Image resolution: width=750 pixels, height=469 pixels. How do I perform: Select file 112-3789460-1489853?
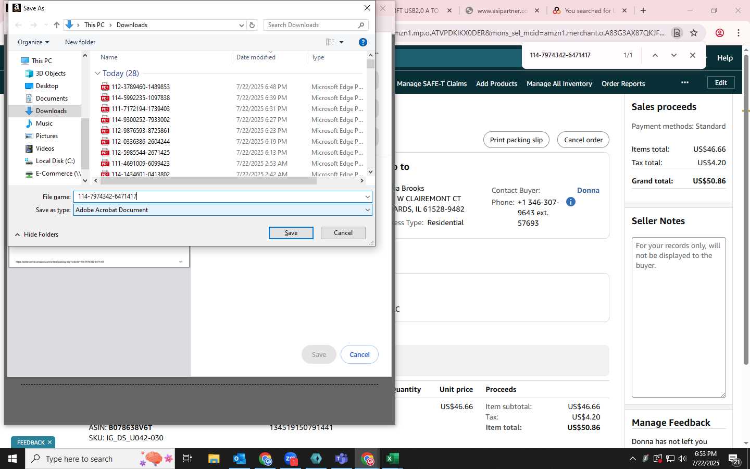click(141, 87)
